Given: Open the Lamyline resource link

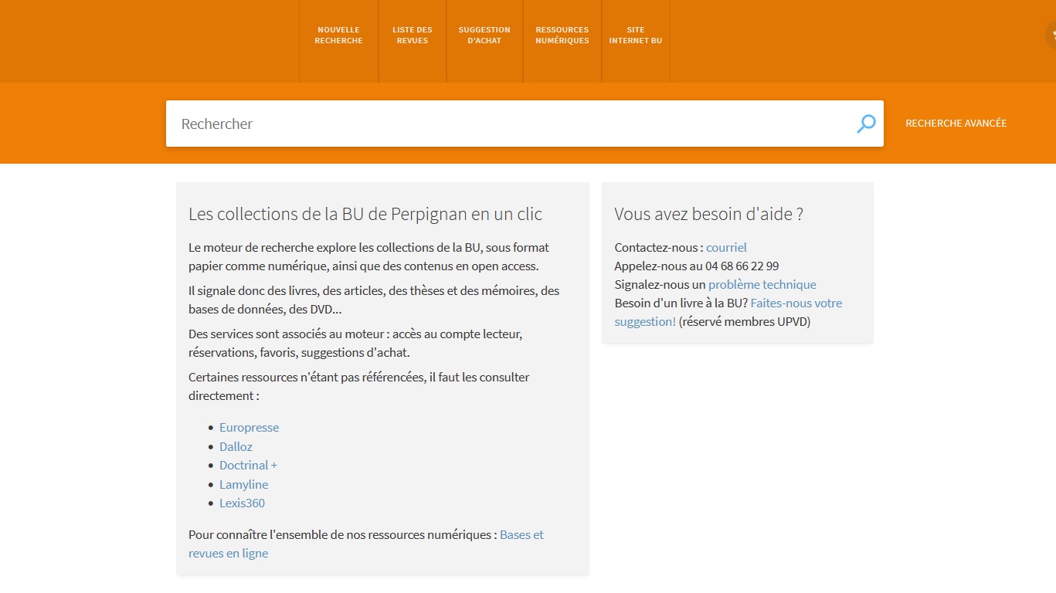Looking at the screenshot, I should tap(243, 485).
